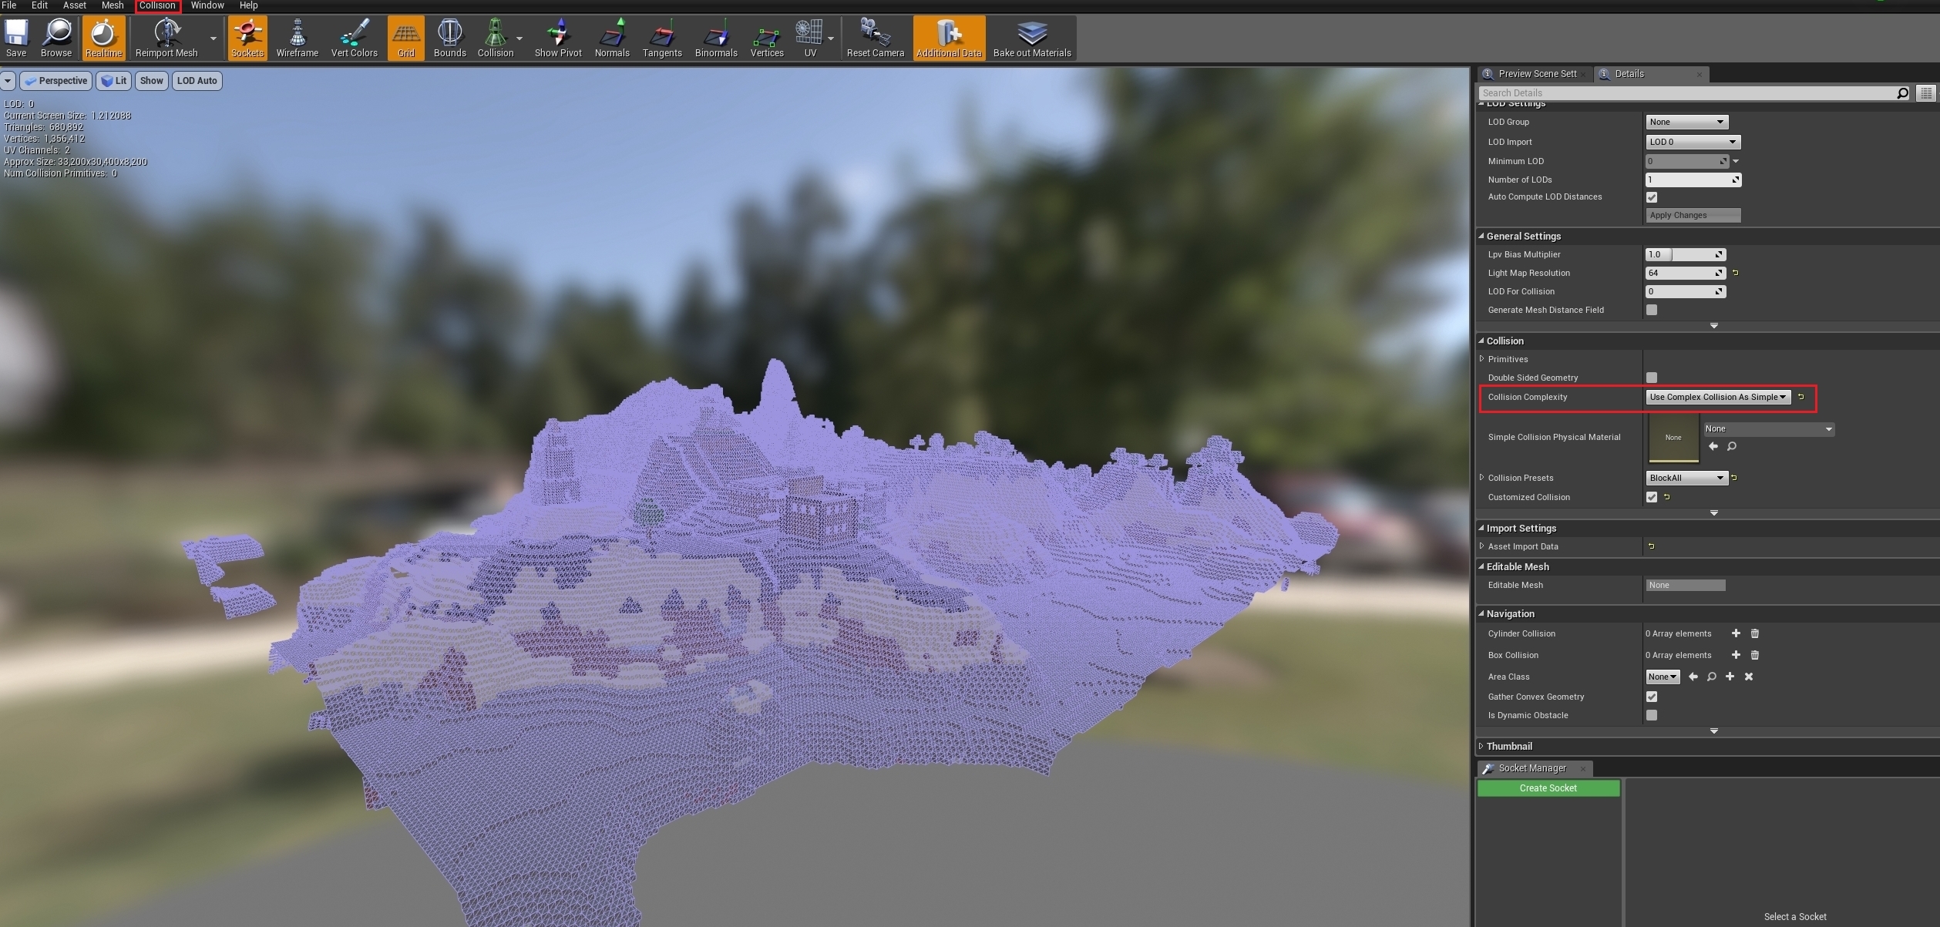
Task: Open the Collision Presets BlockAll dropdown
Action: point(1686,478)
